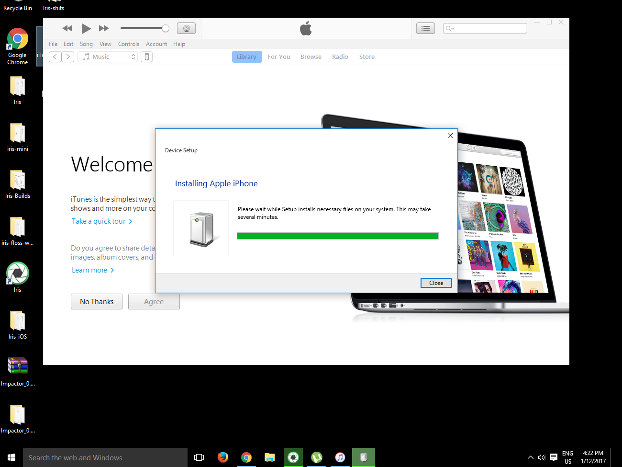
Task: Switch to the Browse tab
Action: point(311,57)
